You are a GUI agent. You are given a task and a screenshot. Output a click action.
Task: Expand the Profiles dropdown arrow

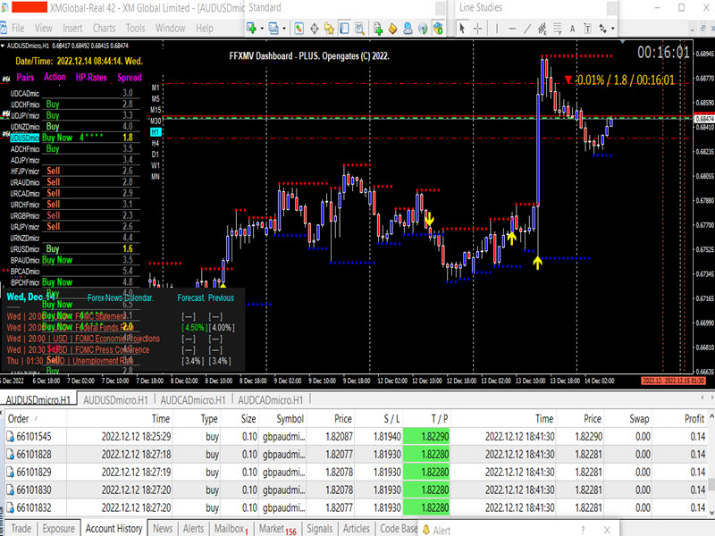[284, 29]
